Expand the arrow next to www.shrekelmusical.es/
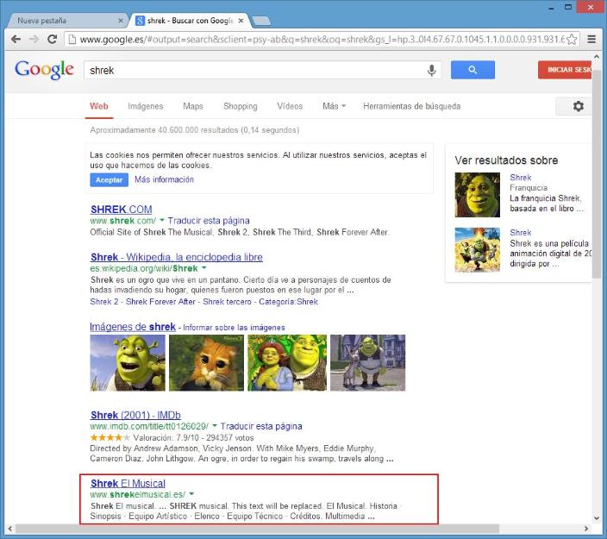The height and width of the screenshot is (539, 607). [191, 494]
